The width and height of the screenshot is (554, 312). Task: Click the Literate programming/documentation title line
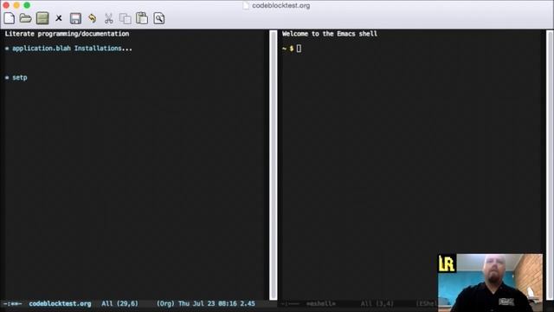pyautogui.click(x=67, y=34)
